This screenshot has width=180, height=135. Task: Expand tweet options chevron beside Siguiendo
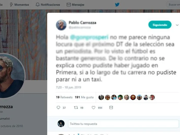[x=177, y=25]
